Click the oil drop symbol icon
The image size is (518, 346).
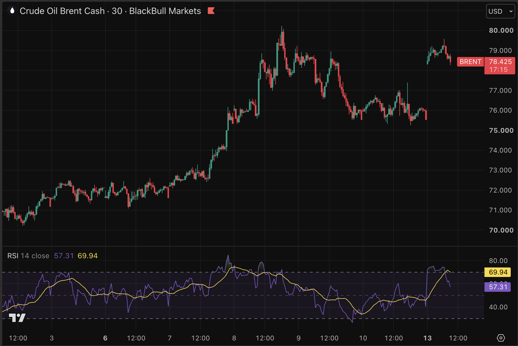tap(12, 11)
